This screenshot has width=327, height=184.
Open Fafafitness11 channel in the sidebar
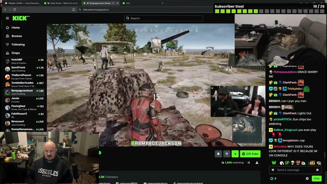(25, 115)
